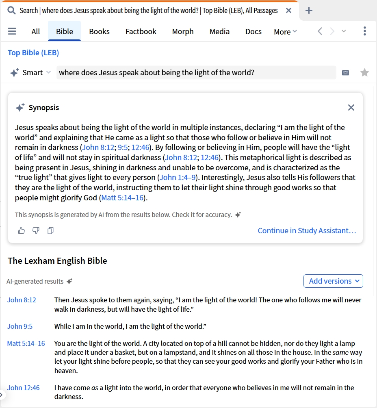Open second 12:46 link in synopsis
The width and height of the screenshot is (377, 408).
(x=210, y=157)
